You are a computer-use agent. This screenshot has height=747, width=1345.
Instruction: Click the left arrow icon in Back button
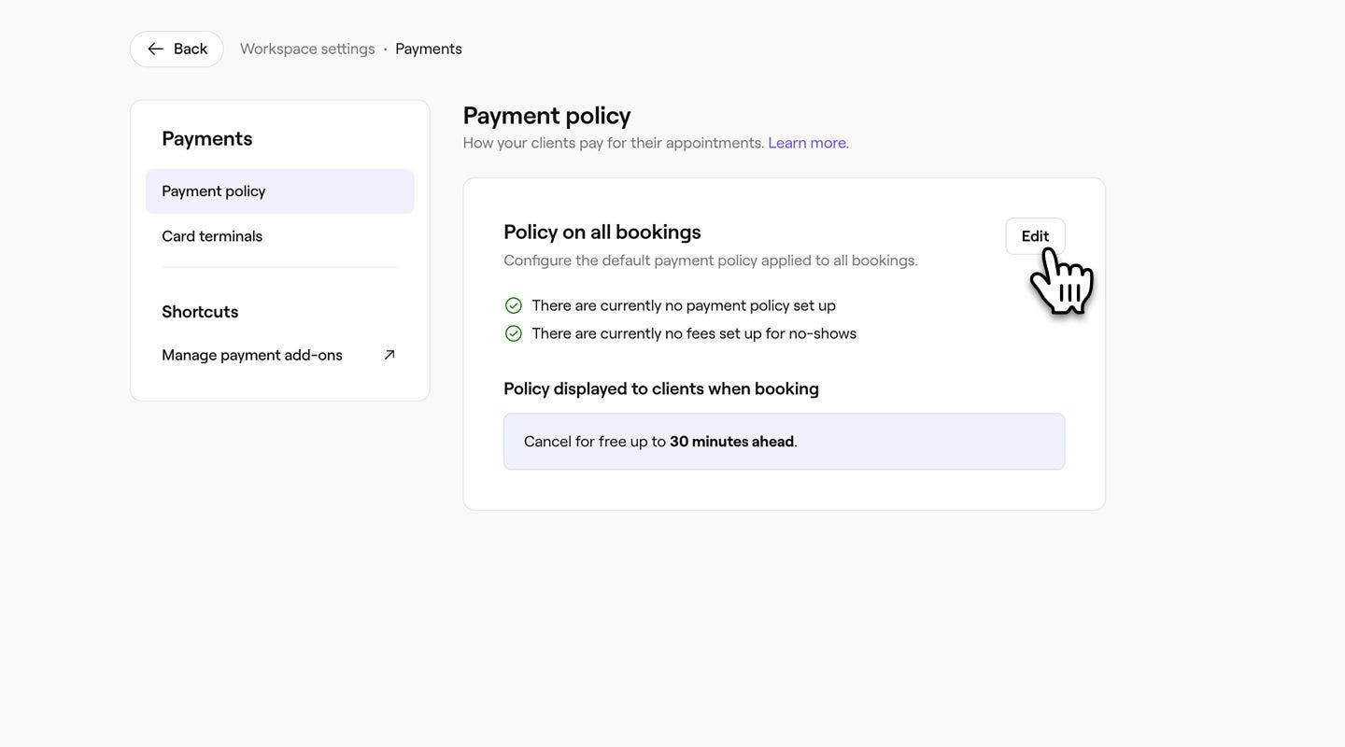tap(155, 49)
